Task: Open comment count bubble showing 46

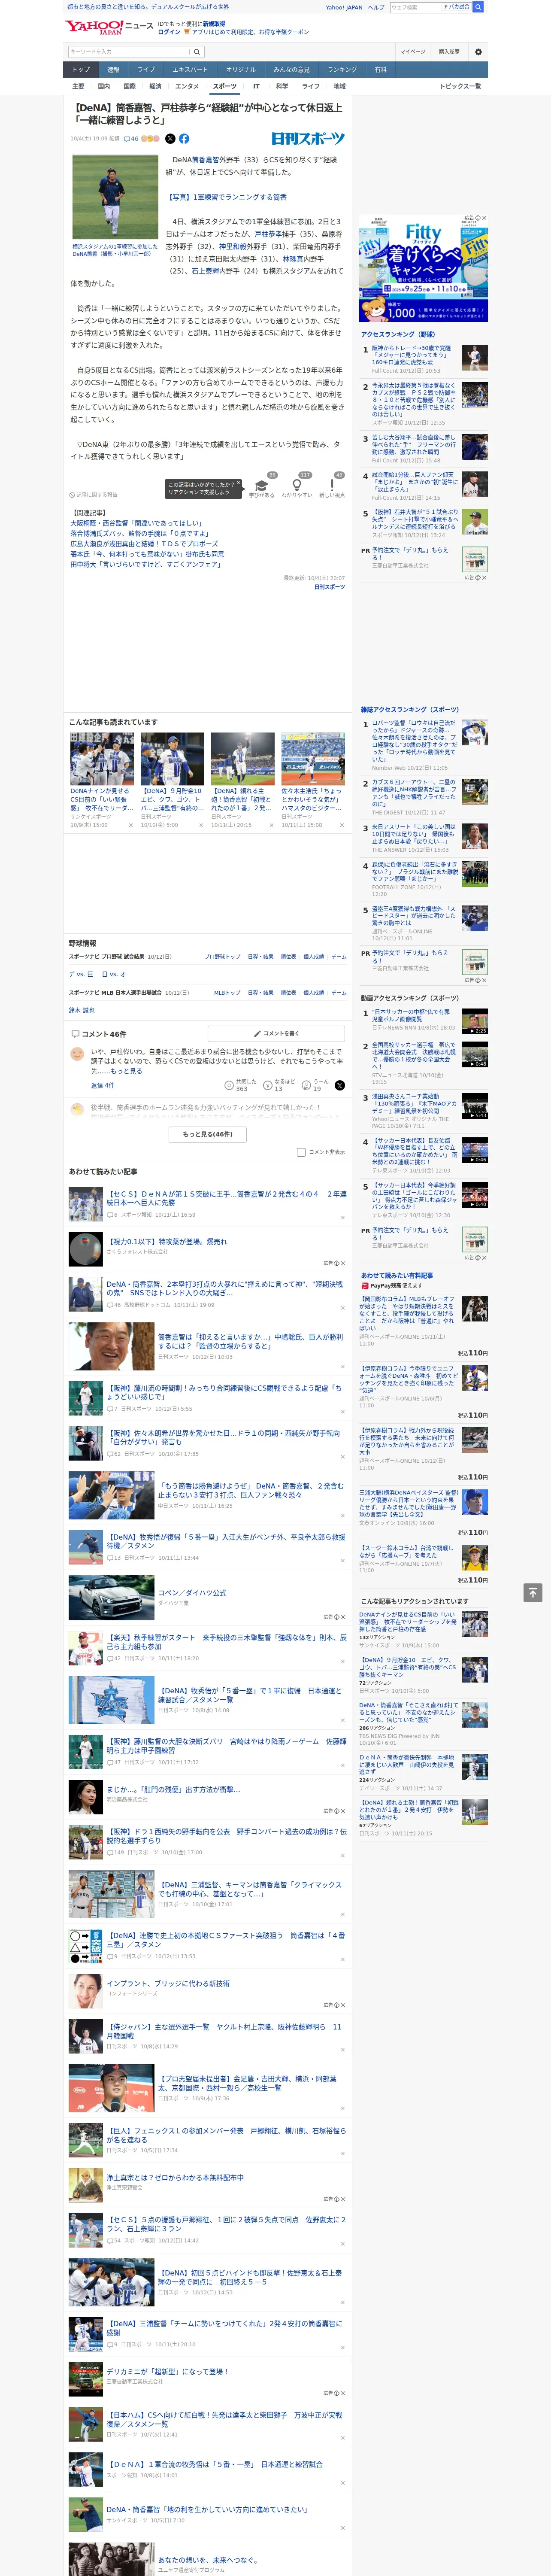Action: pyautogui.click(x=131, y=139)
